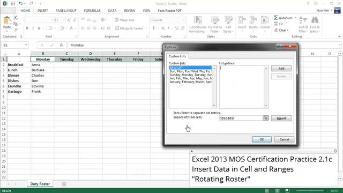Click OK in the Options dialog
Image resolution: width=343 pixels, height=193 pixels.
262,139
